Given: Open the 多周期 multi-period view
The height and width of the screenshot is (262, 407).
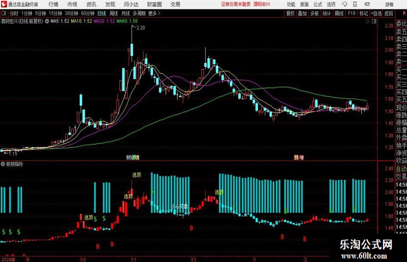Looking at the screenshot, I should pyautogui.click(x=139, y=13).
